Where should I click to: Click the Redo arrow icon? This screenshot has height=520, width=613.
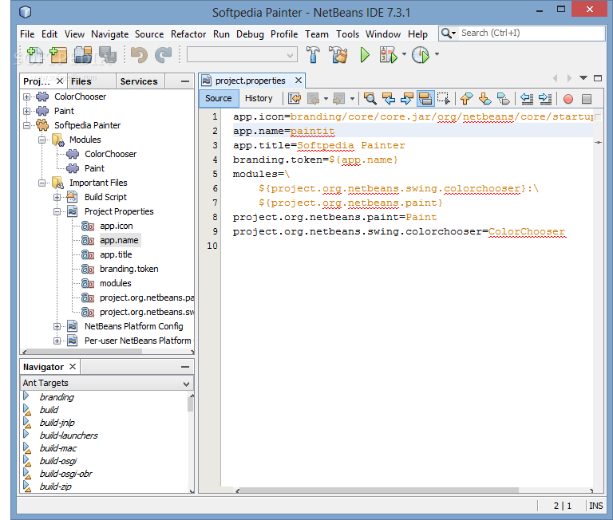click(163, 55)
